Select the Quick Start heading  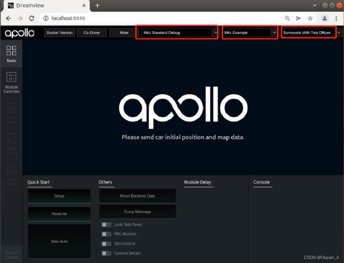(x=39, y=182)
